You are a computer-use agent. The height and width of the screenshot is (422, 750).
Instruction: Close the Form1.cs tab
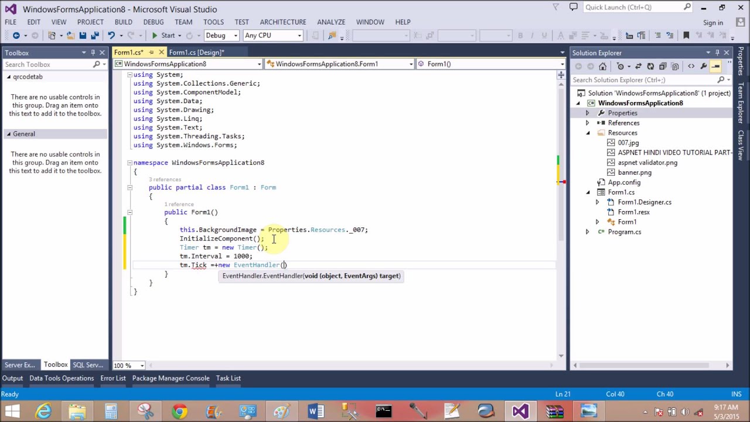tap(161, 53)
